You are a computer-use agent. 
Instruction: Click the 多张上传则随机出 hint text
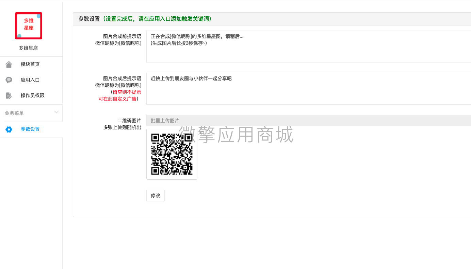[x=122, y=127]
